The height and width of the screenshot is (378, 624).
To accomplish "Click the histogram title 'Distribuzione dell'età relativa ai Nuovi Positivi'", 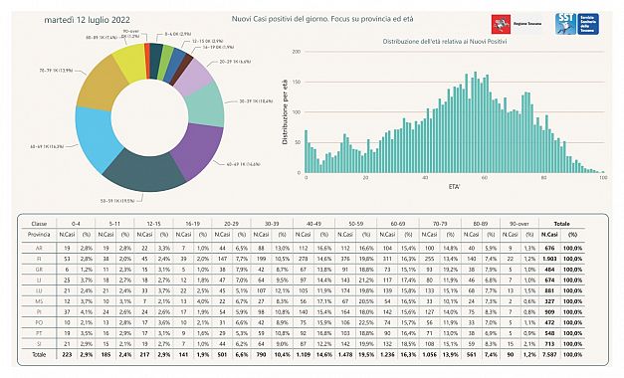I will (445, 42).
